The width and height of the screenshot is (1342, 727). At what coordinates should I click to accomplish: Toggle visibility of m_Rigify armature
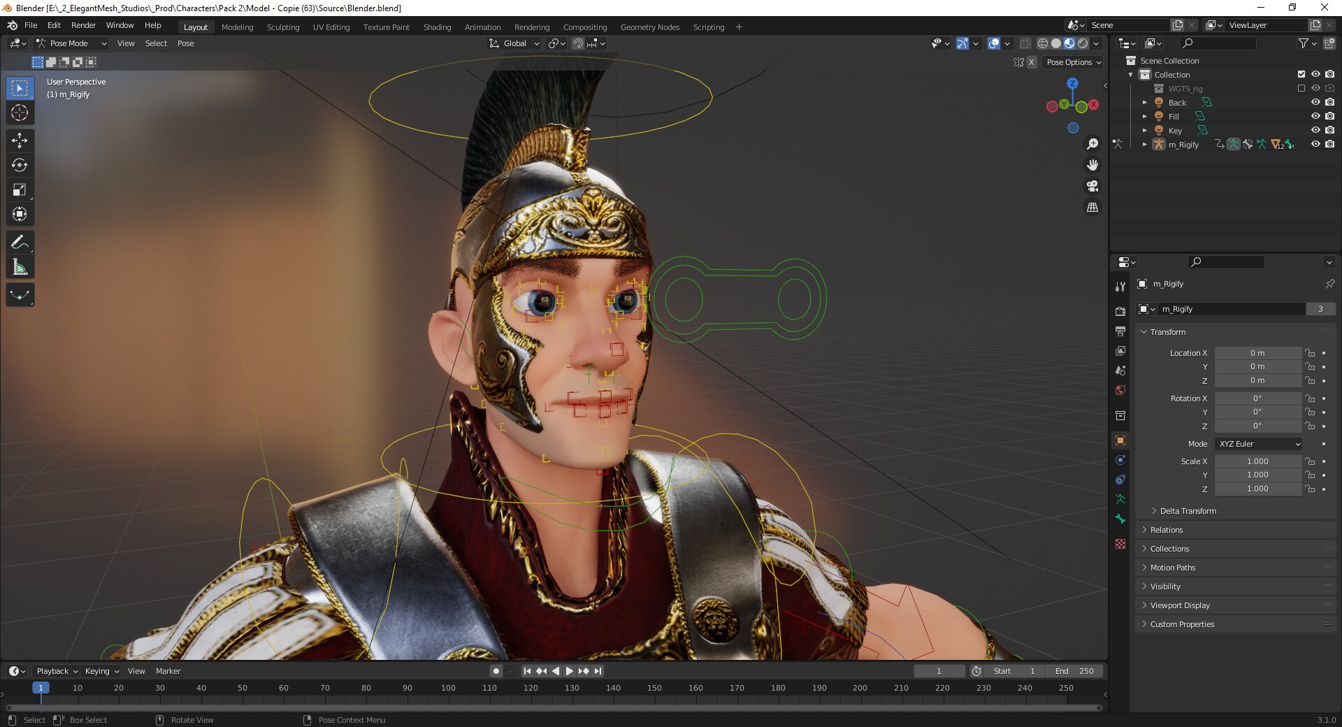tap(1315, 145)
